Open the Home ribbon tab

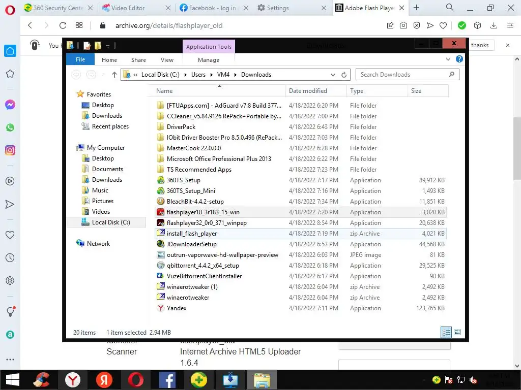[109, 60]
